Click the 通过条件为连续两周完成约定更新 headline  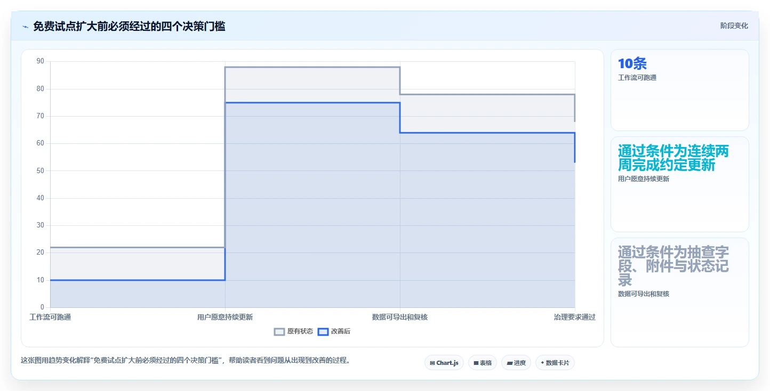[x=673, y=158]
